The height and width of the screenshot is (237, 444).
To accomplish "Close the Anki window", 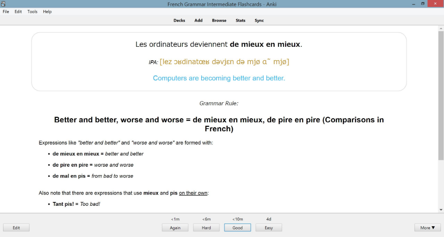I will pyautogui.click(x=435, y=3).
